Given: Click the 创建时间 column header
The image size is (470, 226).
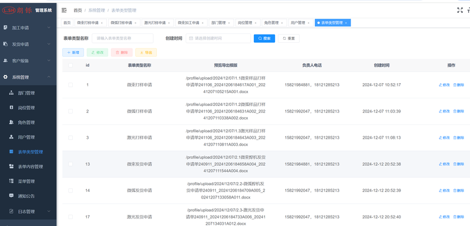Looking at the screenshot, I should [381, 65].
